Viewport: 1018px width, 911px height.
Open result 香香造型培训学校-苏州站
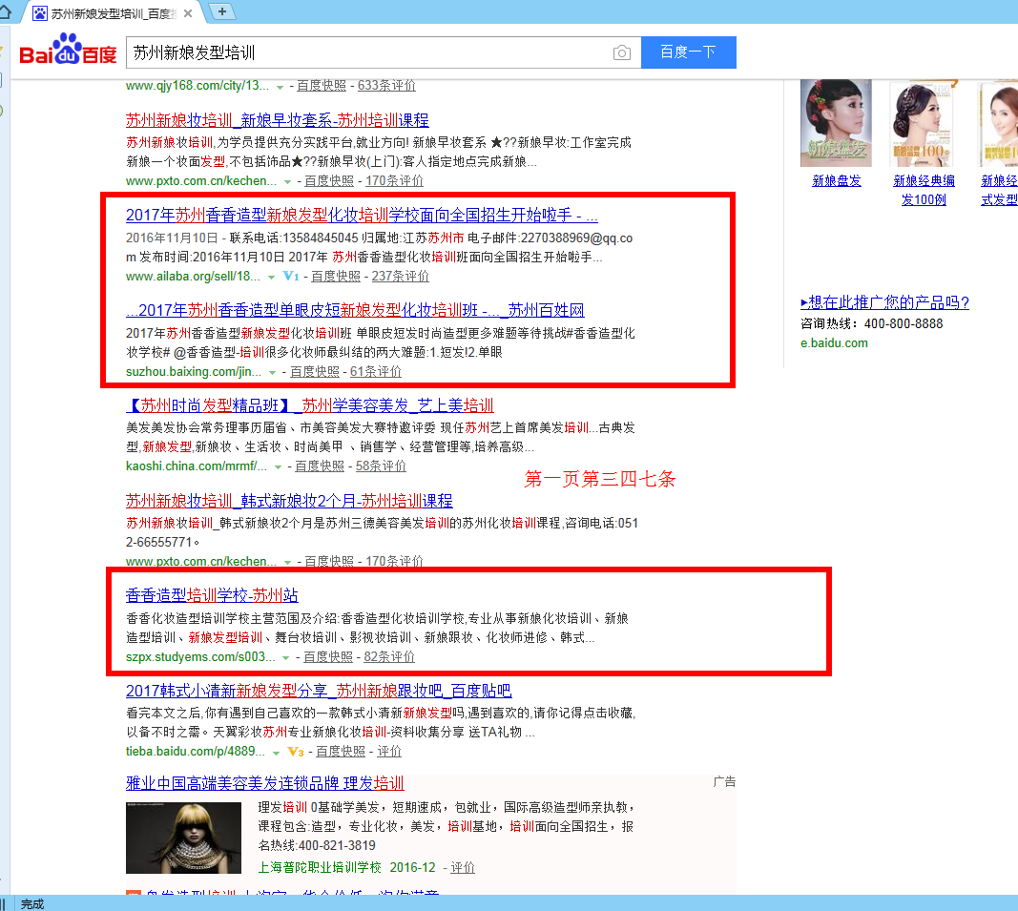pos(212,595)
